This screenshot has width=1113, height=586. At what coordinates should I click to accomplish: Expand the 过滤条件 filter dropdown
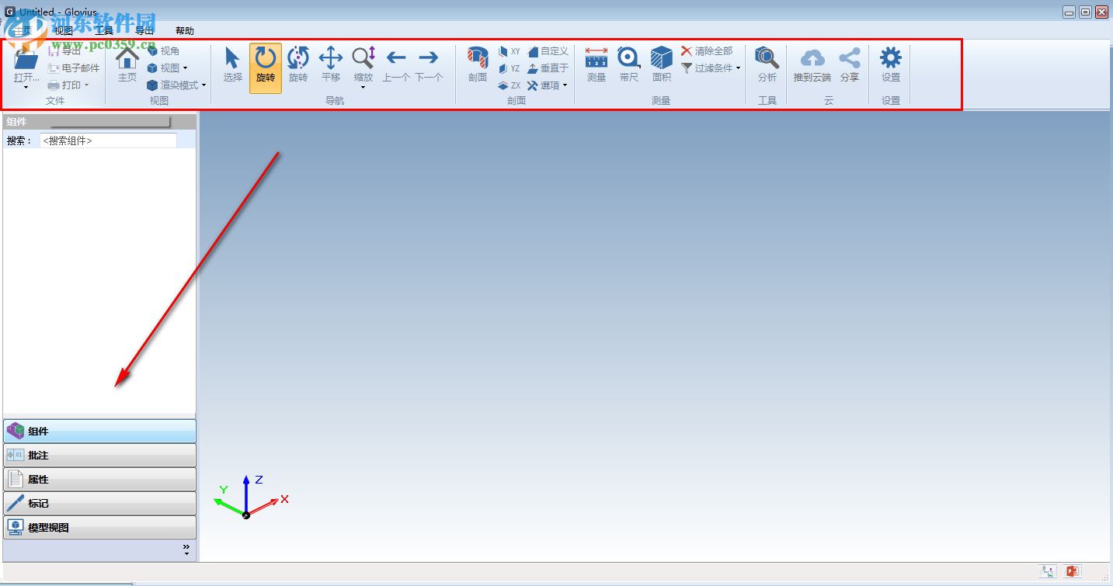coord(738,68)
